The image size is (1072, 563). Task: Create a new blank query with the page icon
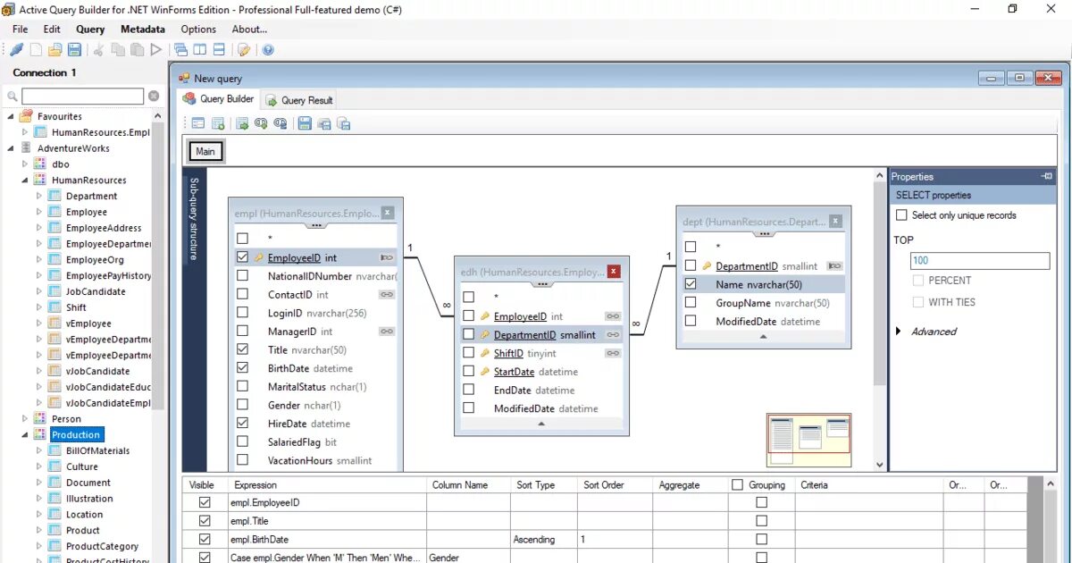(36, 50)
